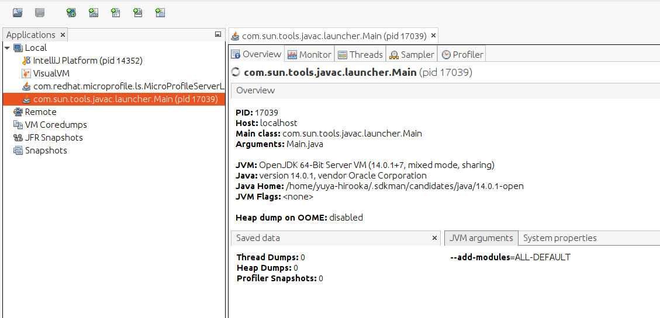
Task: Click the Java Home path line
Action: [379, 186]
